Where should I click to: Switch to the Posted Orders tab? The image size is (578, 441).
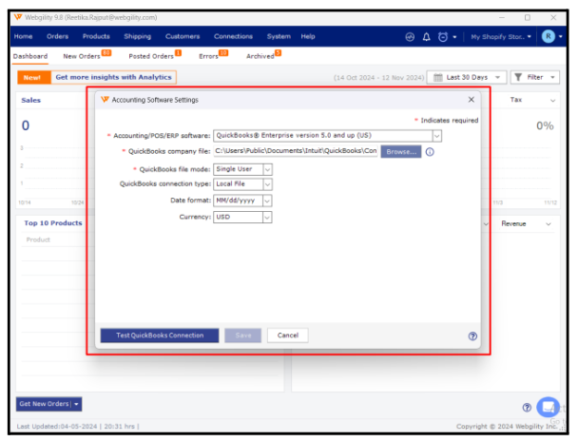[151, 56]
